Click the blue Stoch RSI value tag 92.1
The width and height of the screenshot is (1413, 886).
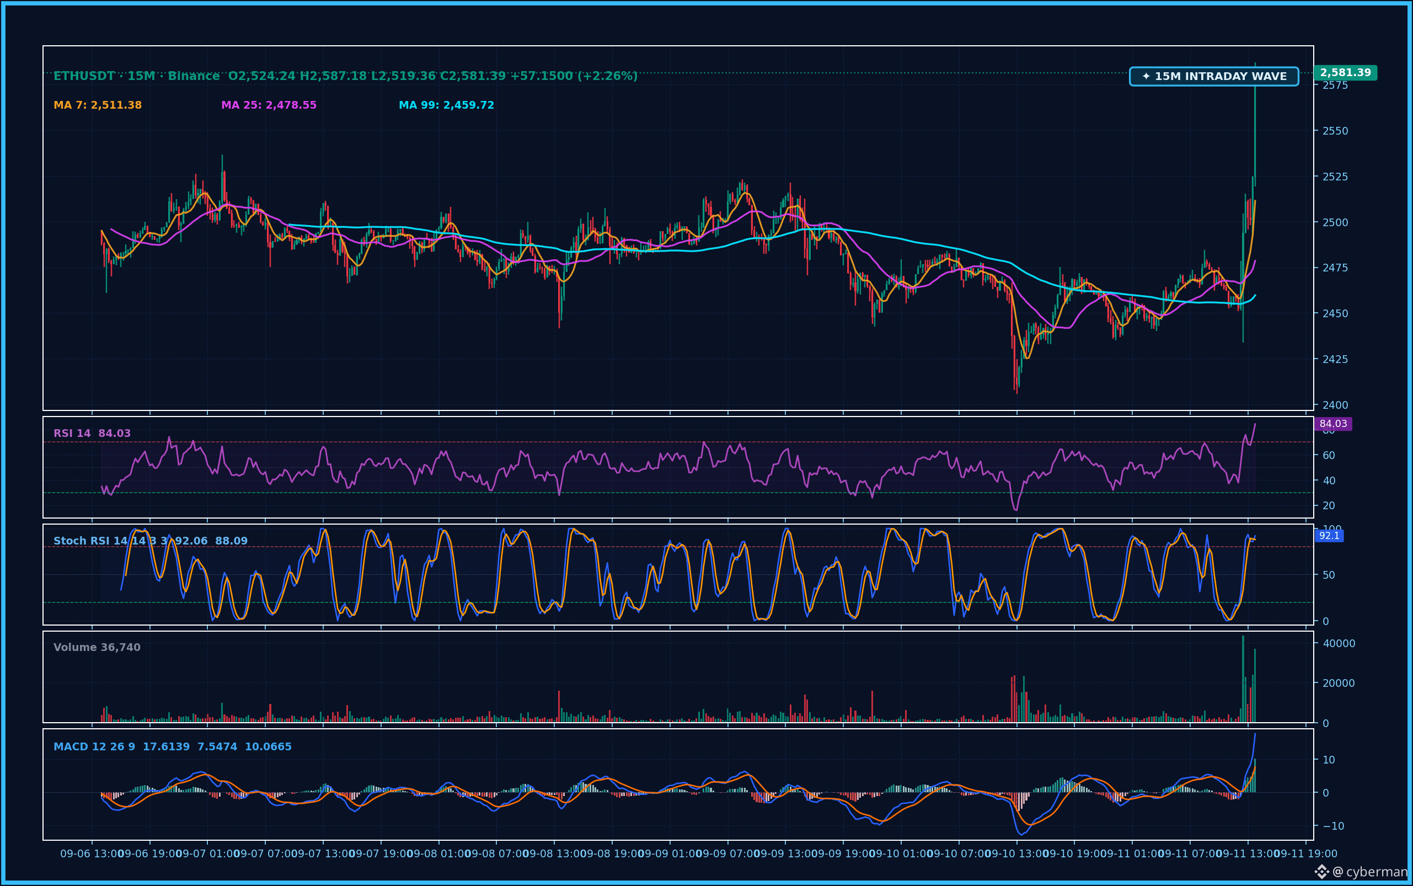tap(1329, 536)
